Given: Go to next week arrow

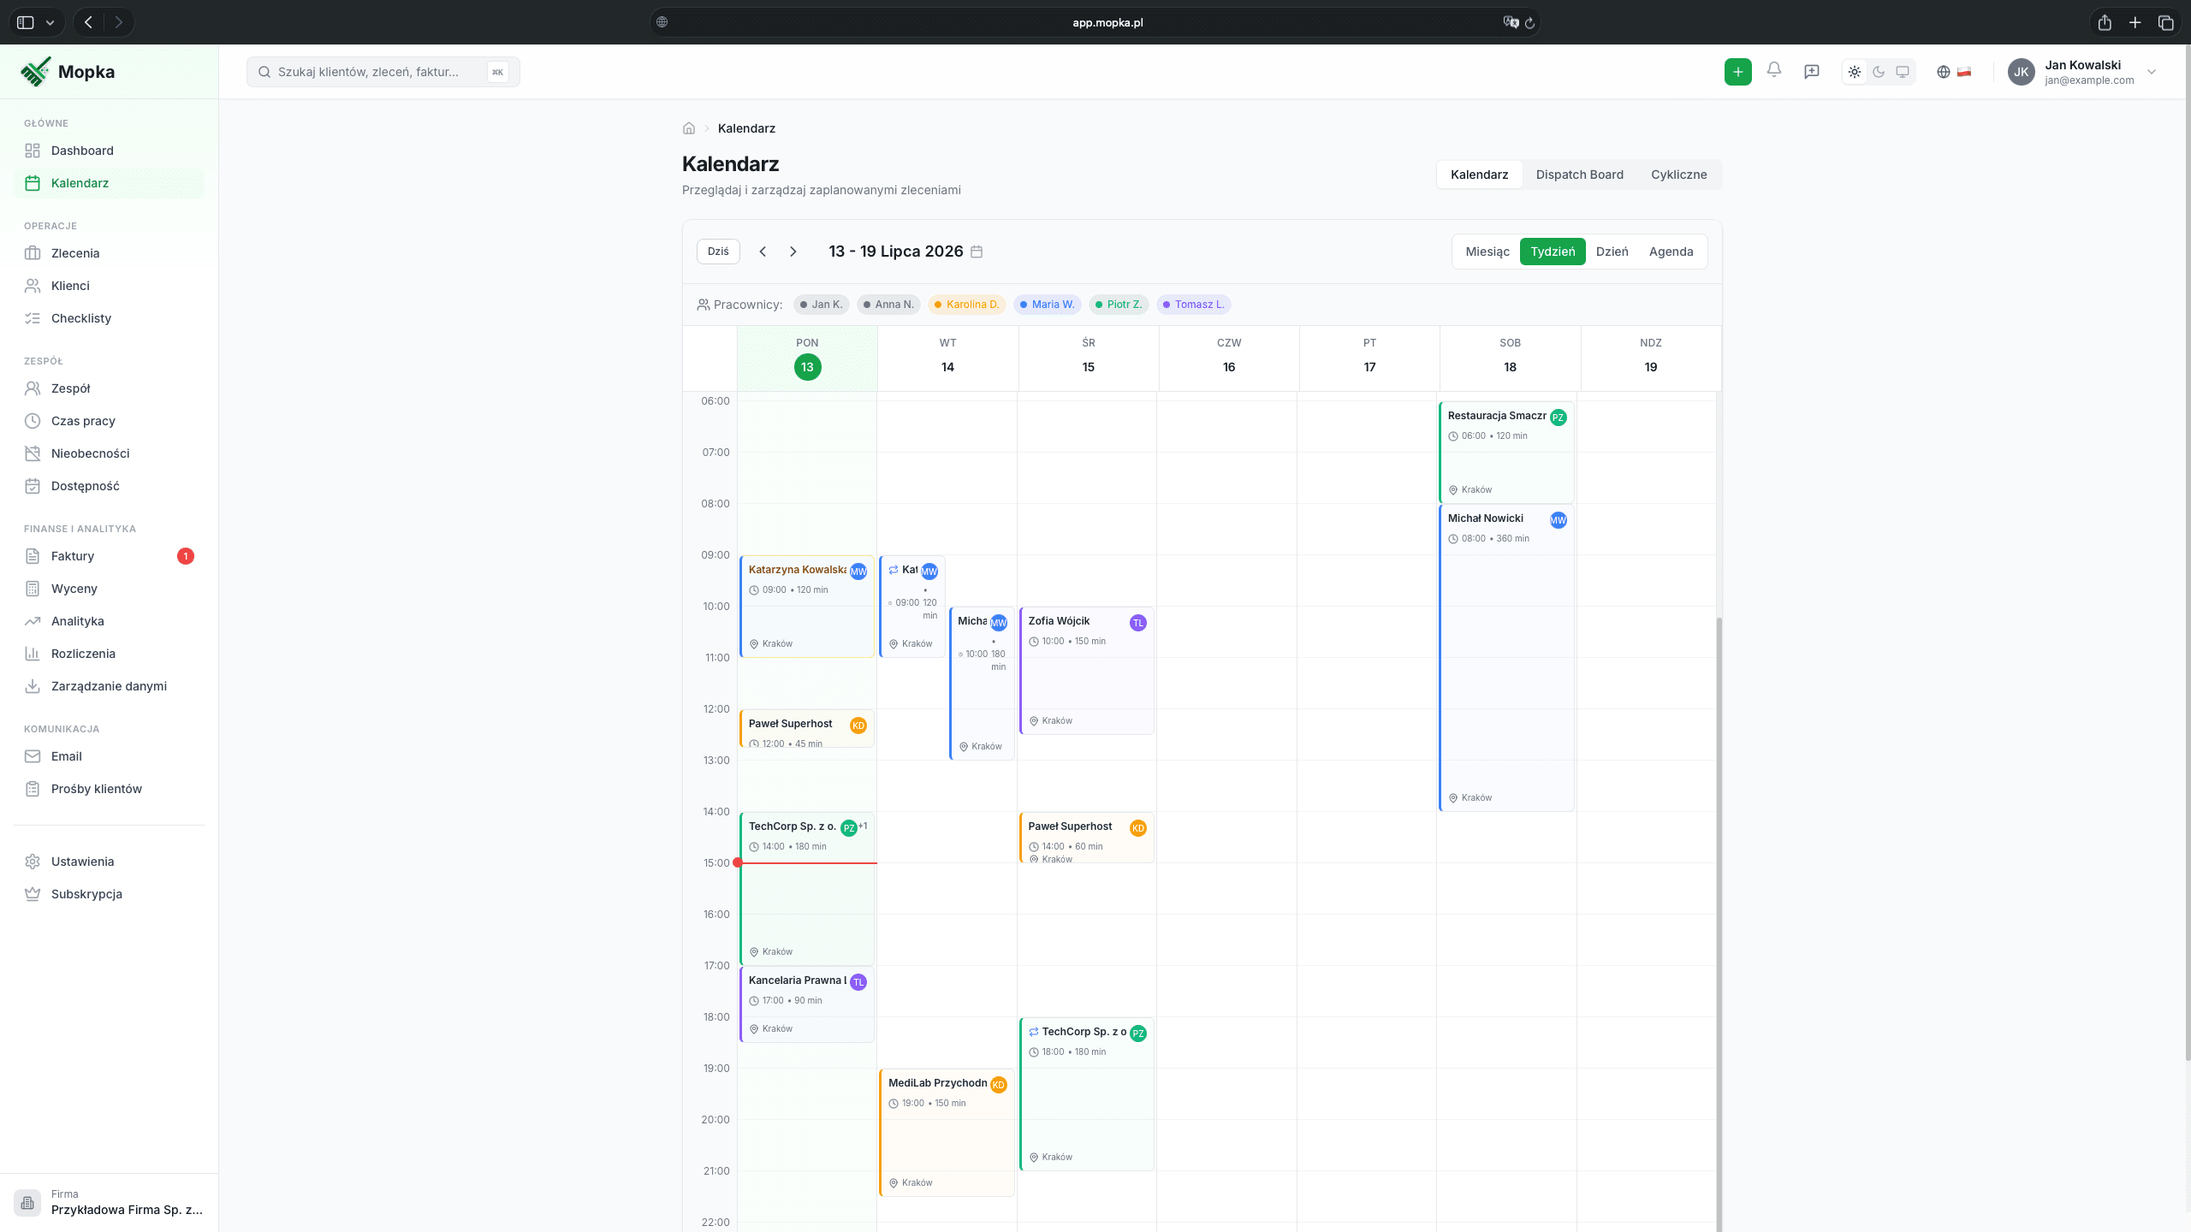Looking at the screenshot, I should (x=793, y=252).
